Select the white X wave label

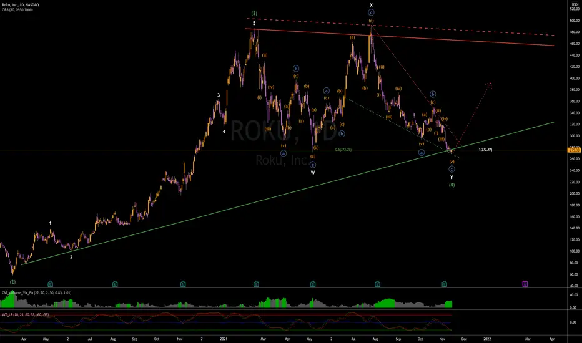371,5
